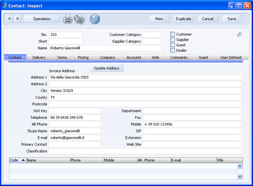
Task: Open attachments paperclip icon
Action: [239, 34]
